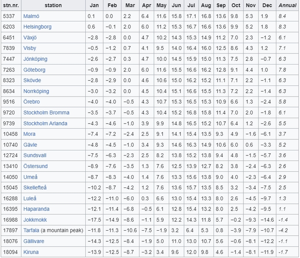Screen dimensions: 300x258
Task: Open the Tarfala mountain peak link
Action: (31, 231)
